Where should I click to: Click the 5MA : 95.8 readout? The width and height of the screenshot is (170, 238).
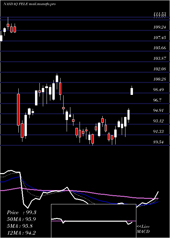click(x=20, y=226)
